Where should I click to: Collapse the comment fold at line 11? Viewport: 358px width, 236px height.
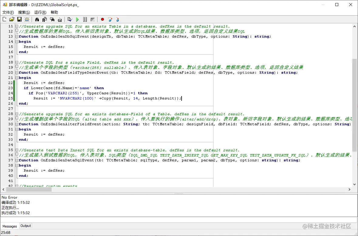17,26
